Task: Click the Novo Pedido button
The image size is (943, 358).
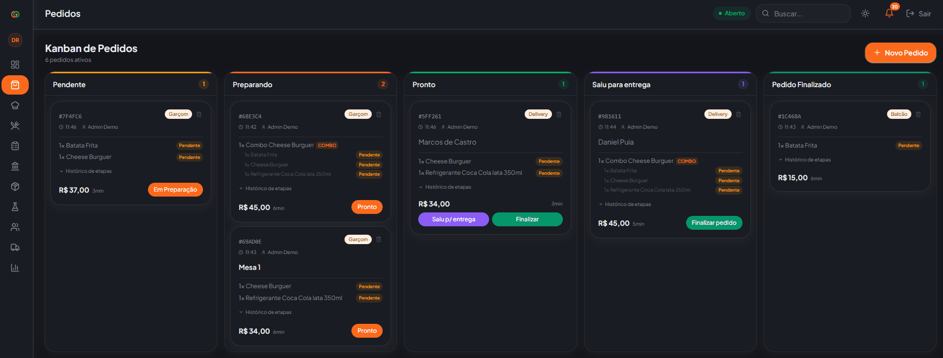Action: click(x=900, y=53)
